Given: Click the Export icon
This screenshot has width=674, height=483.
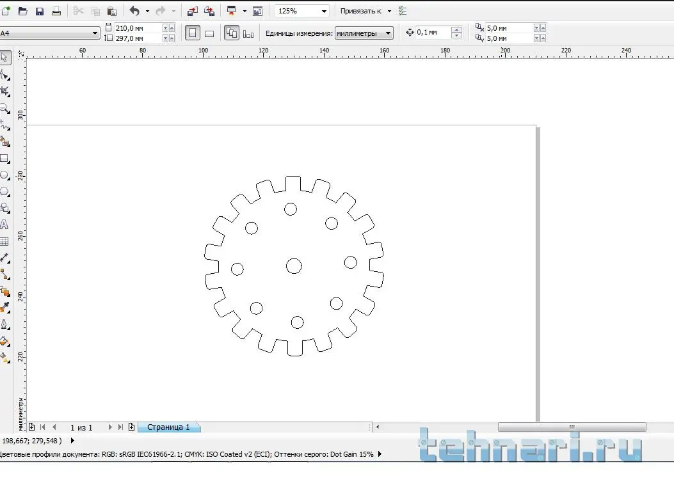Looking at the screenshot, I should pyautogui.click(x=209, y=11).
